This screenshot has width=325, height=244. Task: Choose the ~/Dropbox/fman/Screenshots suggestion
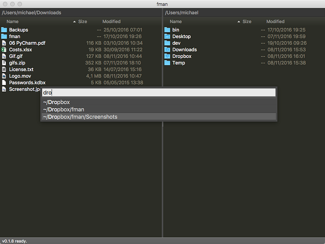click(x=159, y=117)
